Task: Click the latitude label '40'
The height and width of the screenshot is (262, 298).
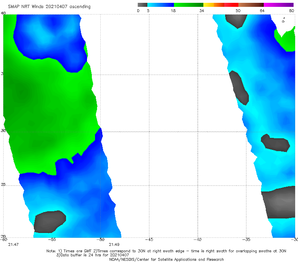Action: (x=3, y=13)
